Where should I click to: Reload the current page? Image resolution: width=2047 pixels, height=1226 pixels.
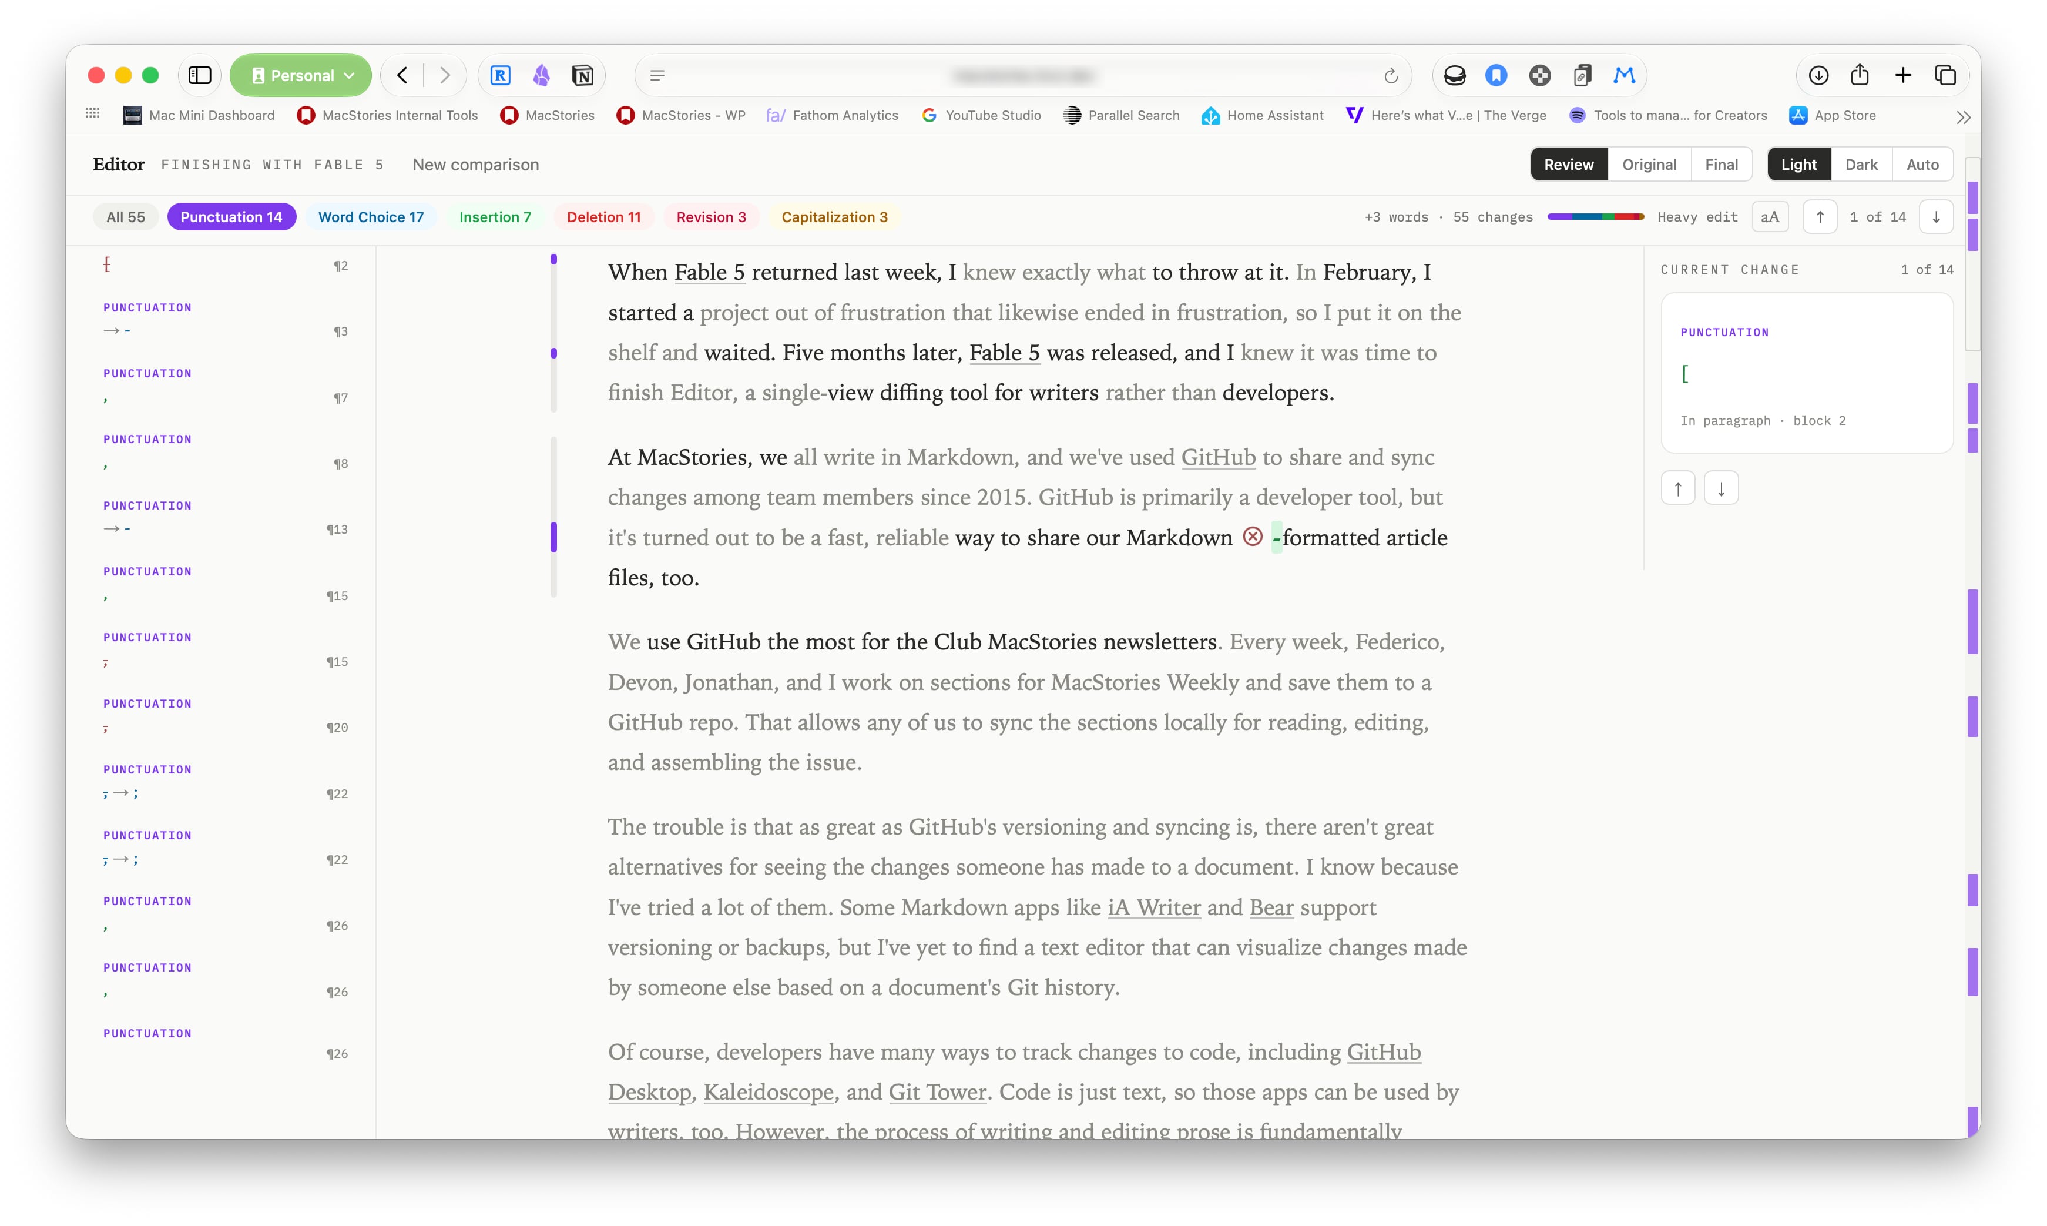tap(1391, 76)
